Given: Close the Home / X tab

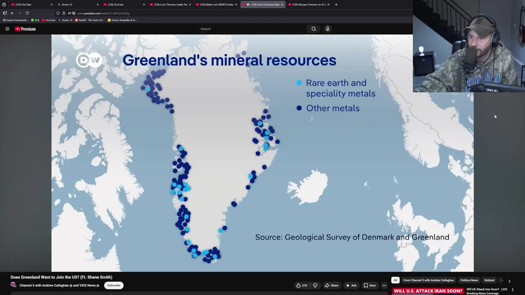Looking at the screenshot, I should coord(98,5).
